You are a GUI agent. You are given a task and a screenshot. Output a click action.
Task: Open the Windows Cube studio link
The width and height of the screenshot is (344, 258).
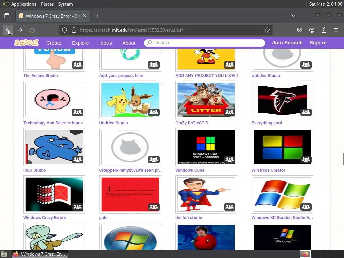coord(190,170)
